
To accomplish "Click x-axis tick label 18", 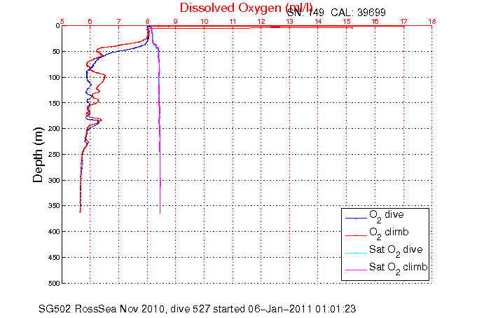I will [x=432, y=22].
